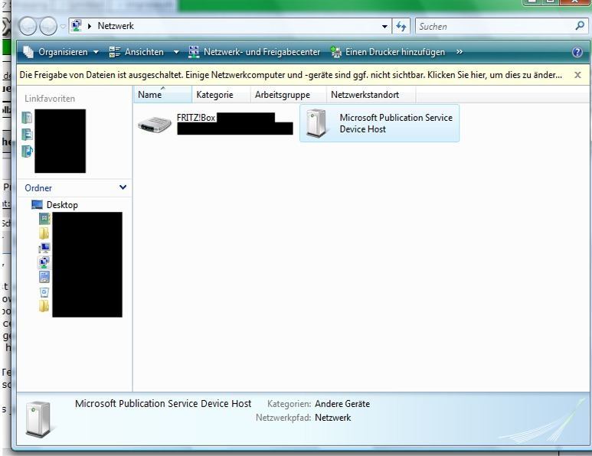Select Microsoft Publication Service Device Host icon
The height and width of the screenshot is (456, 592).
click(316, 123)
